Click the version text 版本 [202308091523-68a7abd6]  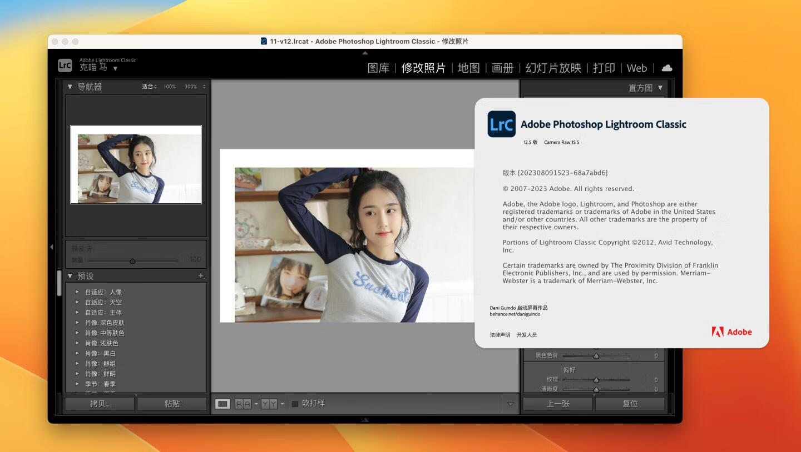(x=555, y=173)
